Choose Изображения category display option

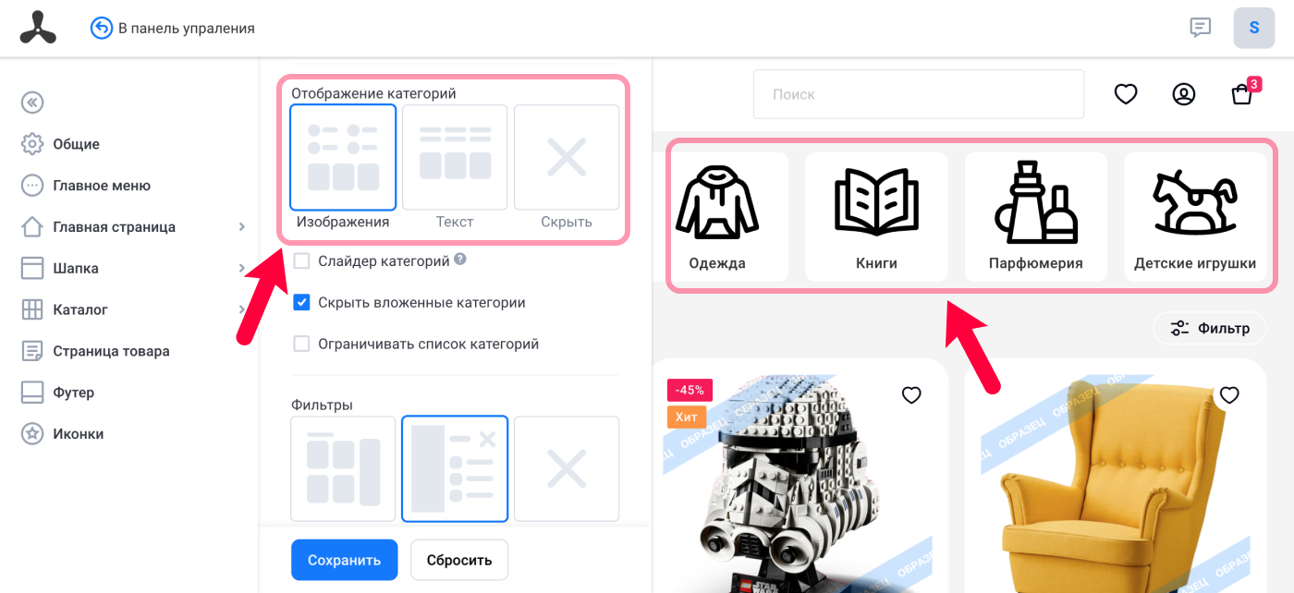pos(343,158)
